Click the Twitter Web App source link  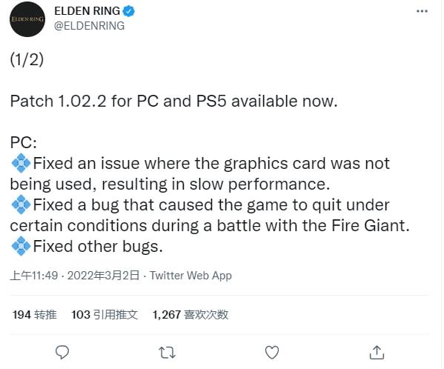tap(190, 276)
